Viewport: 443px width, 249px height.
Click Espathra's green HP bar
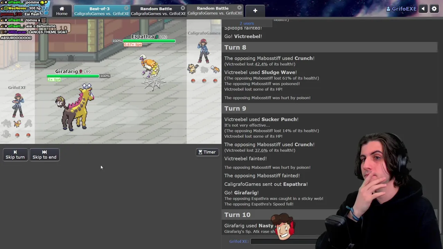tap(149, 41)
